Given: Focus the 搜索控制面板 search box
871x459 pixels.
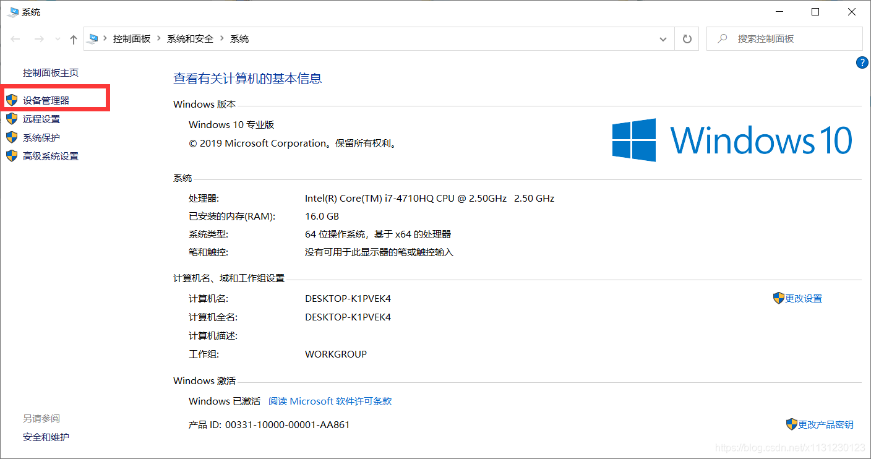Looking at the screenshot, I should tap(784, 39).
